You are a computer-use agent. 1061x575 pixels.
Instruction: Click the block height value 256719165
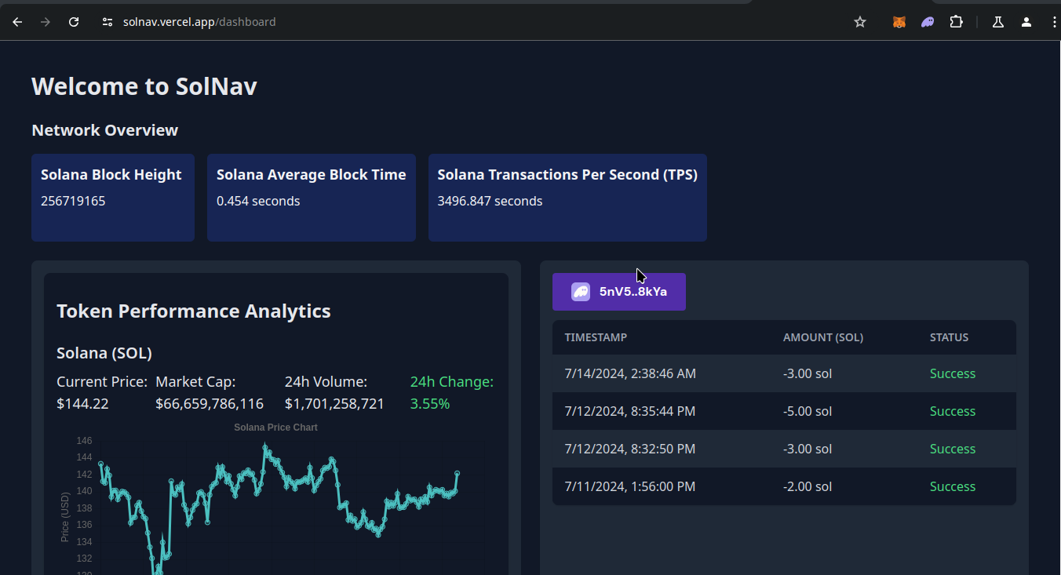click(73, 201)
